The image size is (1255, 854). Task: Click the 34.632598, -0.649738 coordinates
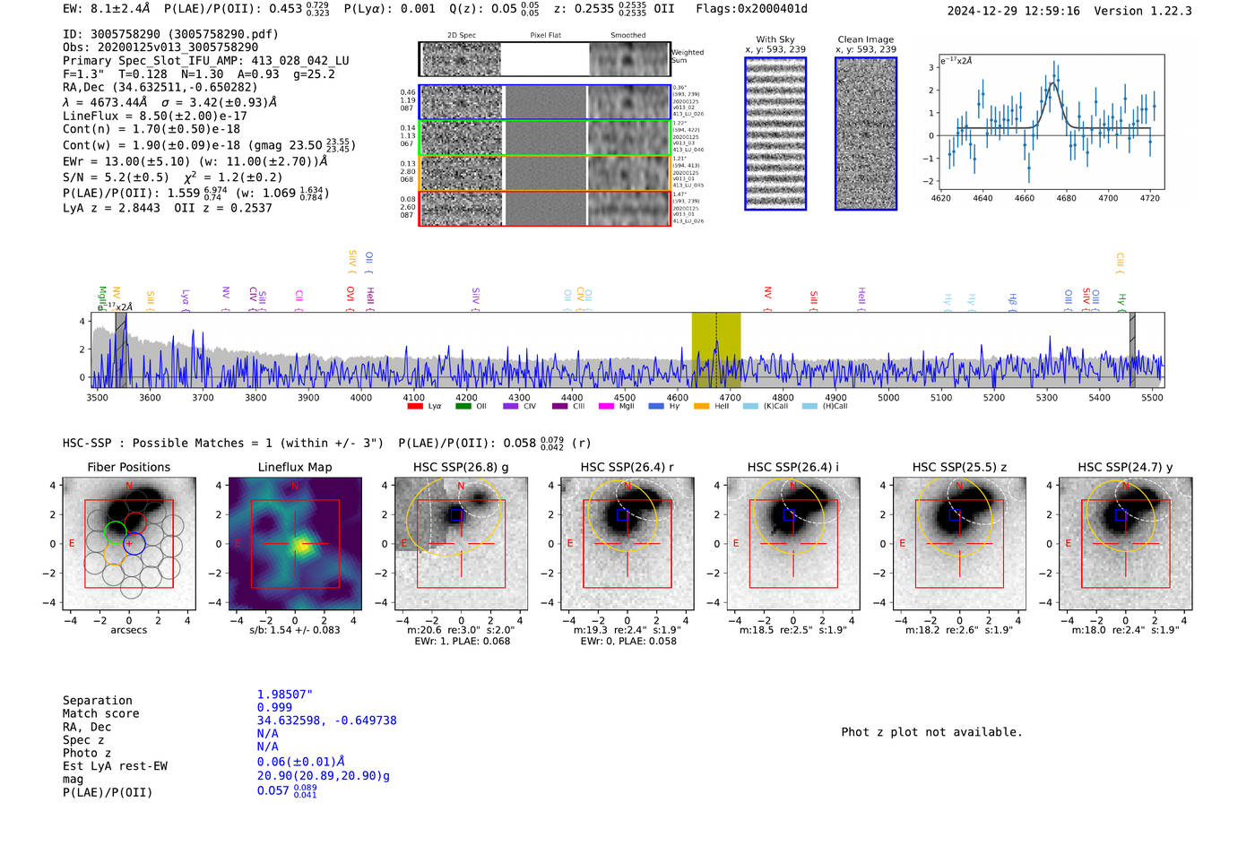point(326,720)
